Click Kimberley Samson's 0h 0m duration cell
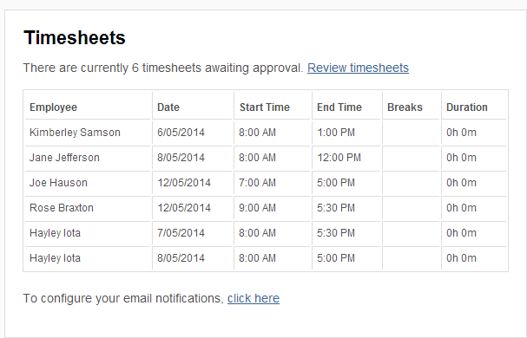 474,133
